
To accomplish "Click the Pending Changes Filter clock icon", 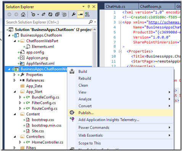I will [x=33, y=14].
